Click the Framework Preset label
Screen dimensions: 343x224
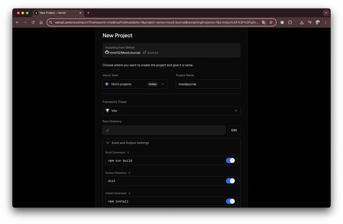point(115,102)
